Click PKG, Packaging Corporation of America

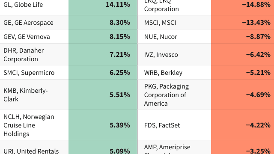(x=174, y=95)
